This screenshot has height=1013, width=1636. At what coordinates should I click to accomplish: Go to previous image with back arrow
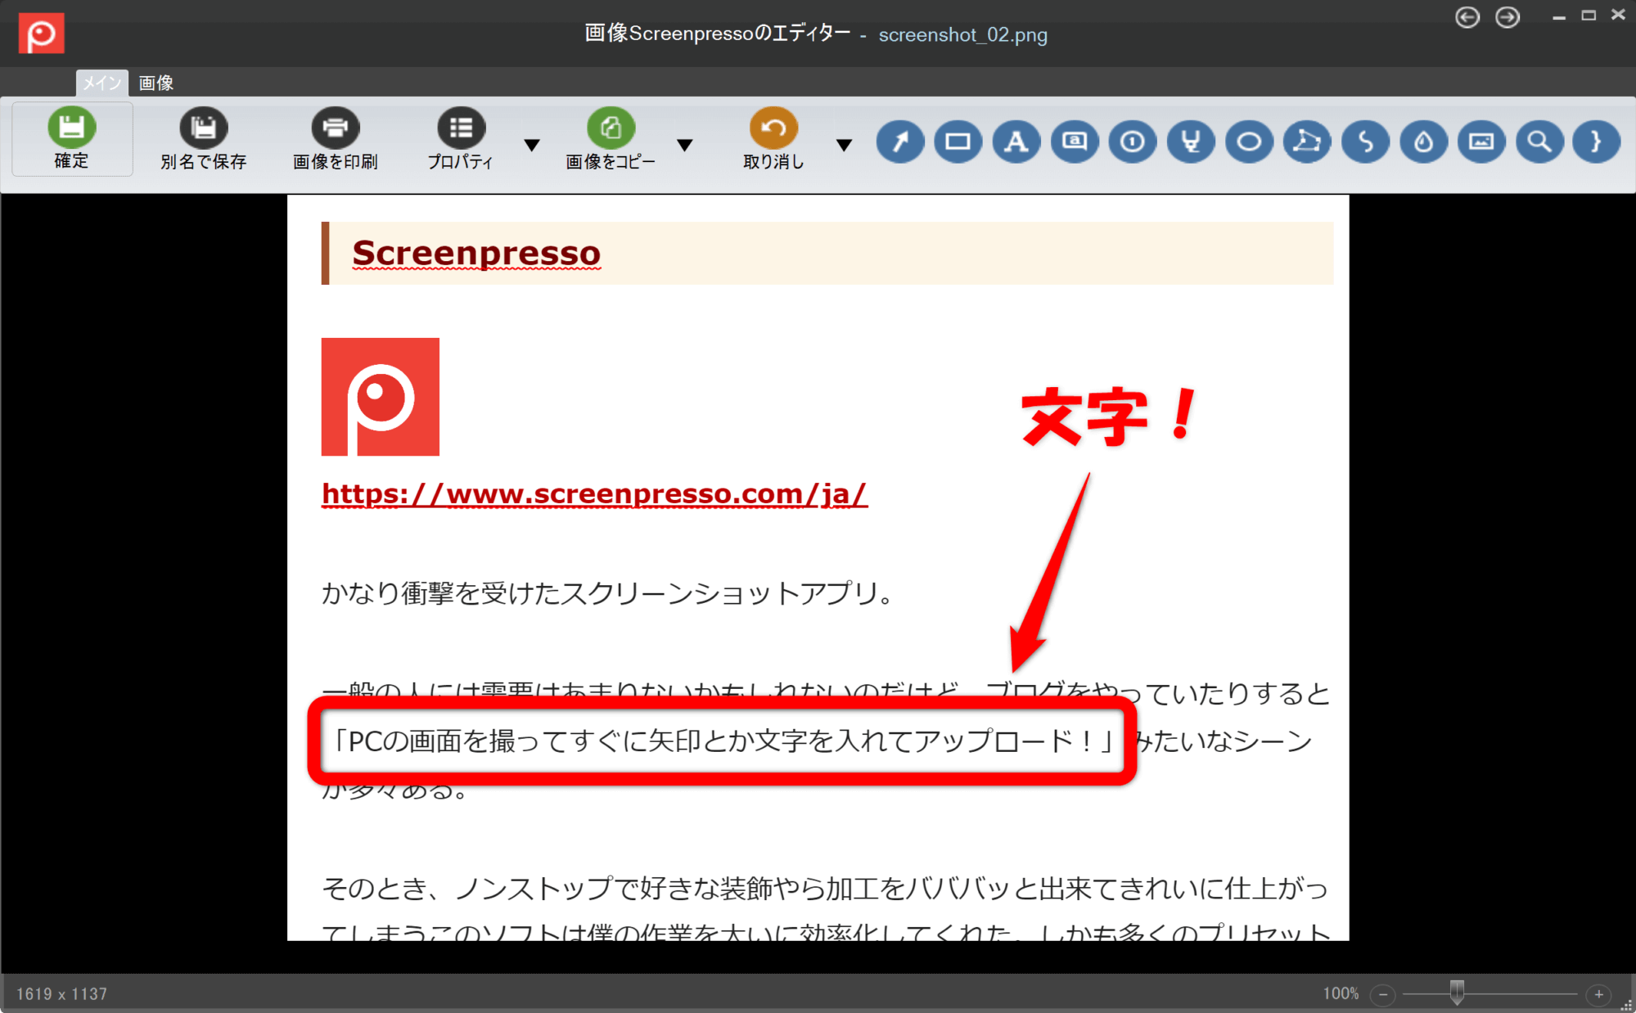click(x=1467, y=17)
